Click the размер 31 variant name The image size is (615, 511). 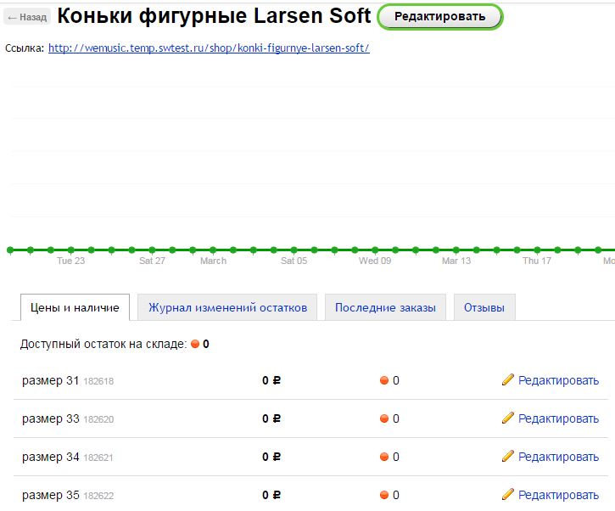(x=51, y=380)
